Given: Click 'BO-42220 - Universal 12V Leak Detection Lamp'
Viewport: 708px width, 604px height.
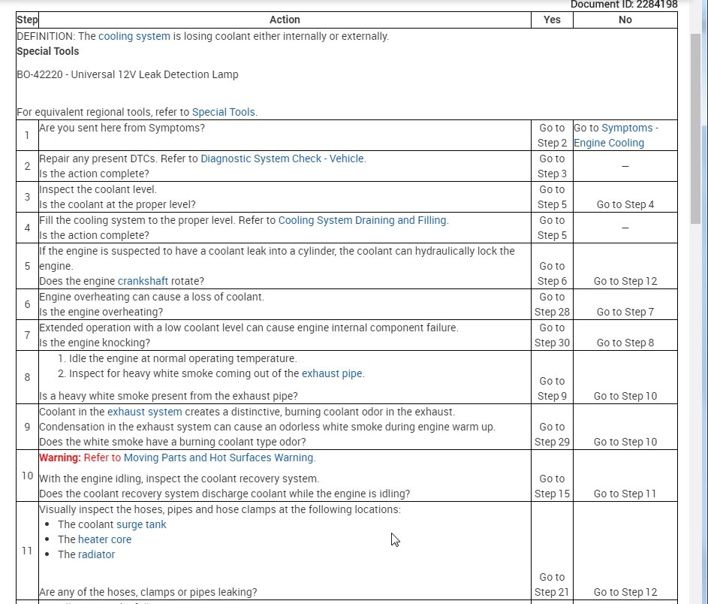Looking at the screenshot, I should (x=128, y=74).
